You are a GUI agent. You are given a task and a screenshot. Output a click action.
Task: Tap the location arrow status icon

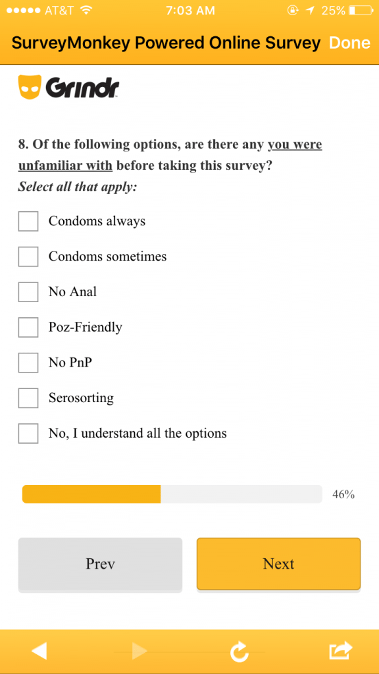[310, 11]
